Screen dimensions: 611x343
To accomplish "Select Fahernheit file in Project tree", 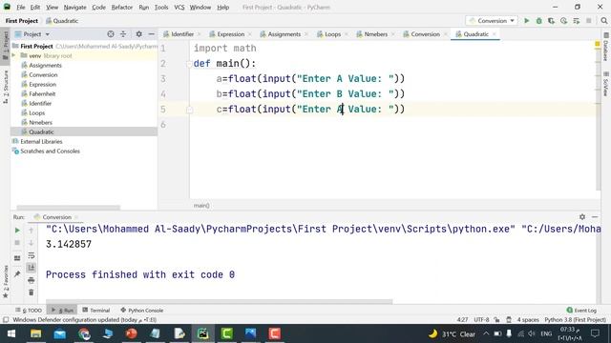I will [42, 93].
